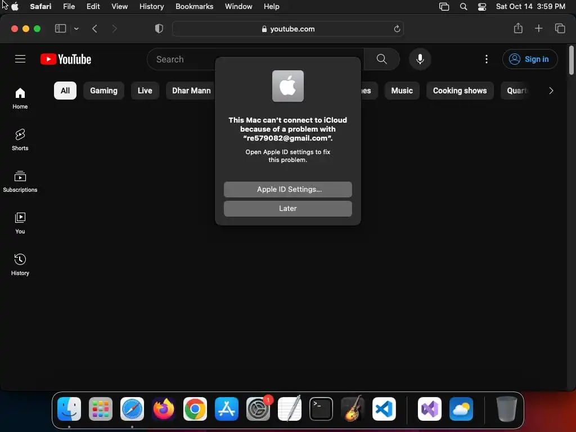Open Firefox from the Dock
Screen dimensions: 576x432
coord(164,409)
